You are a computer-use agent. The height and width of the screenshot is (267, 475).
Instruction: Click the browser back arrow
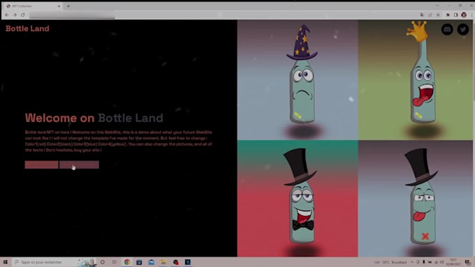tap(7, 15)
